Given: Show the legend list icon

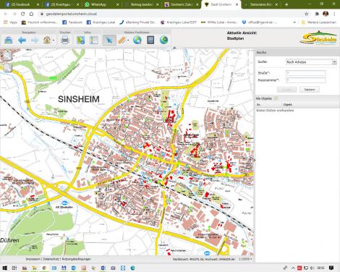Looking at the screenshot, I should coord(94,40).
